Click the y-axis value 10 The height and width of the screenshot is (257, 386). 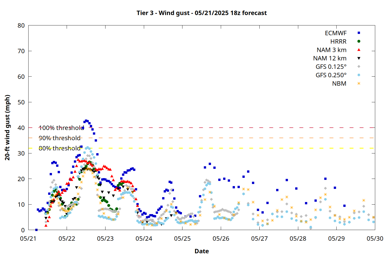[x=21, y=205]
